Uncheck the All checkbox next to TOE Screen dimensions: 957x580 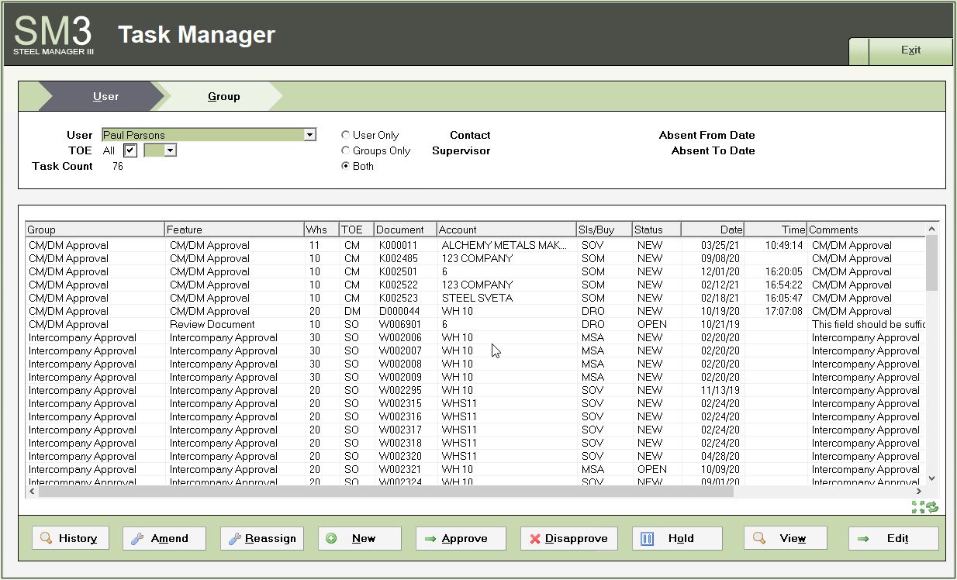pos(129,150)
